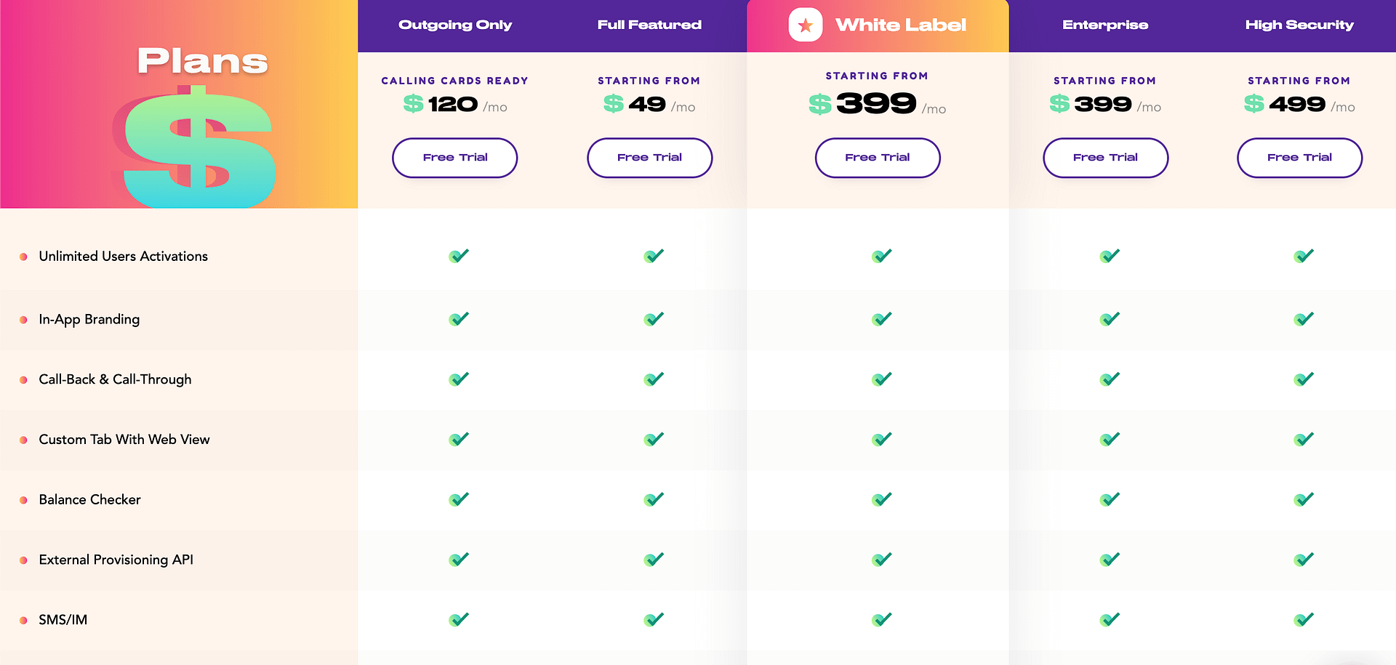Start Free Trial for High Security plan
Viewport: 1396px width, 665px height.
pyautogui.click(x=1299, y=158)
